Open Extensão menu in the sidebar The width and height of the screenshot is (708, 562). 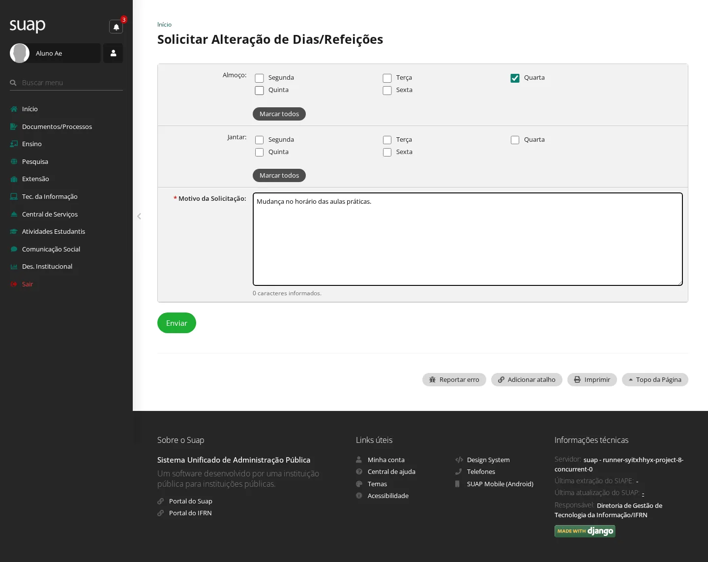[x=35, y=179]
